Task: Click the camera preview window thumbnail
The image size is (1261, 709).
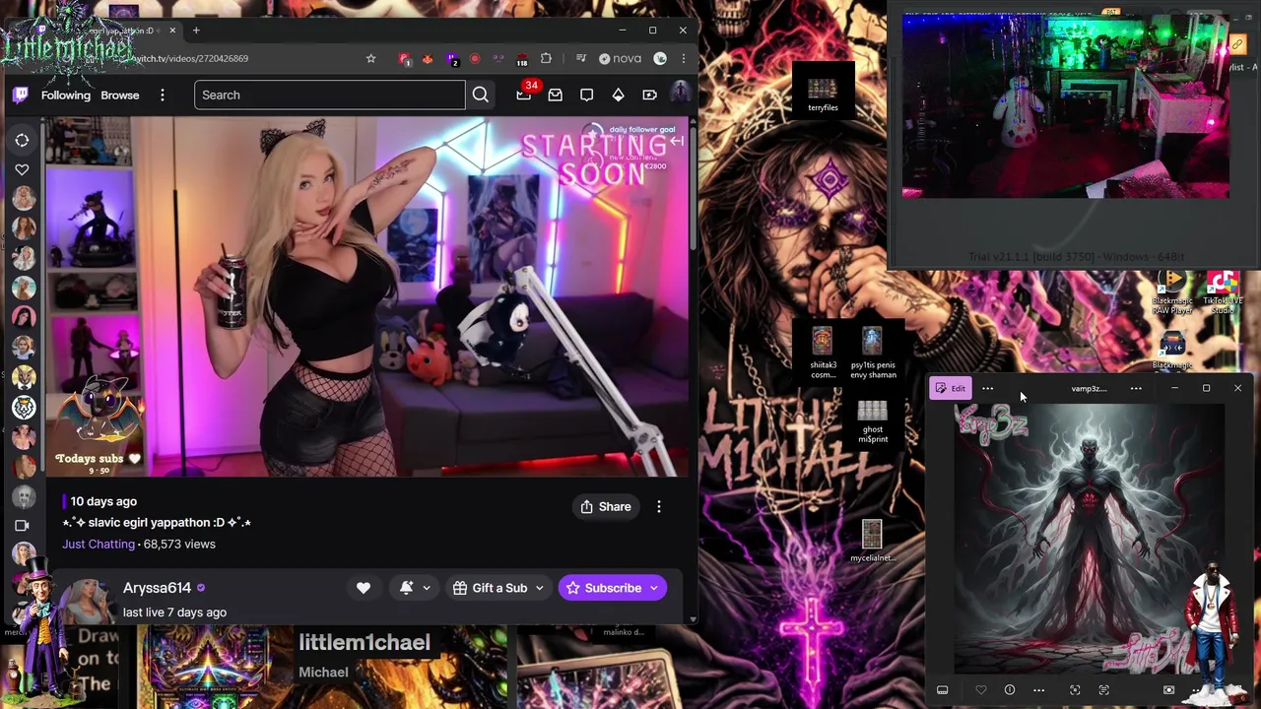Action: 1066,106
